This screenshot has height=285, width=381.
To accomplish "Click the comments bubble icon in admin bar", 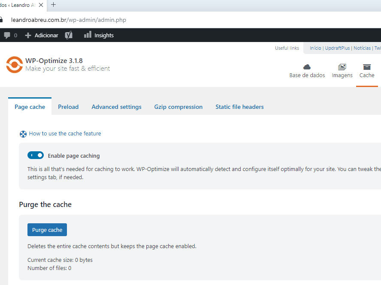I will pos(7,36).
